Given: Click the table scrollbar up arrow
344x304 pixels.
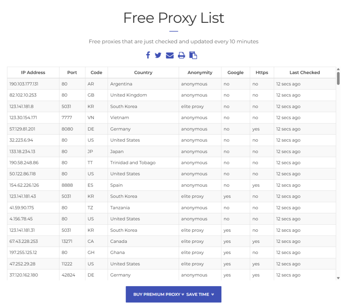Looking at the screenshot, I should (x=338, y=69).
